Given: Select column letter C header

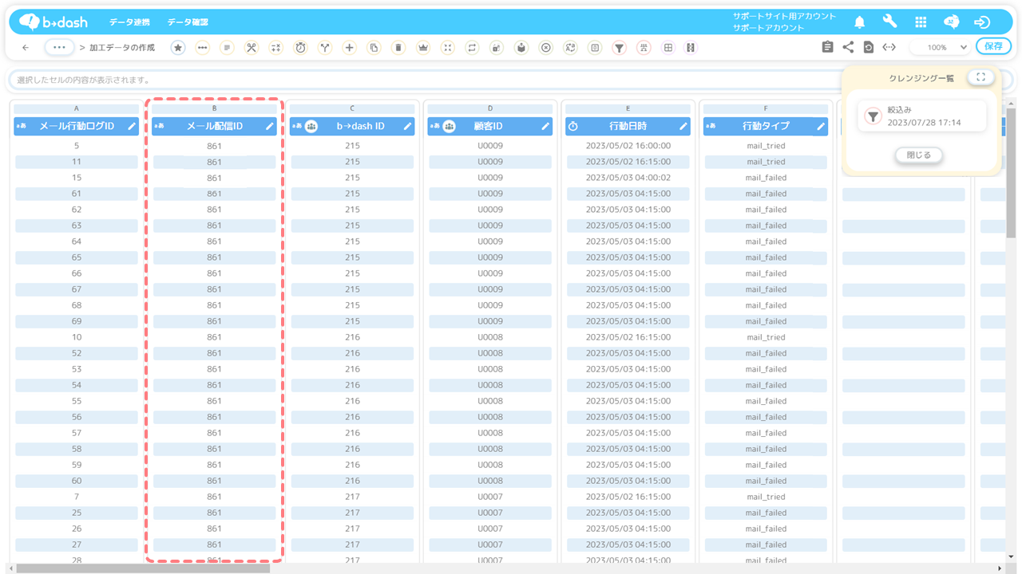Looking at the screenshot, I should click(x=352, y=108).
